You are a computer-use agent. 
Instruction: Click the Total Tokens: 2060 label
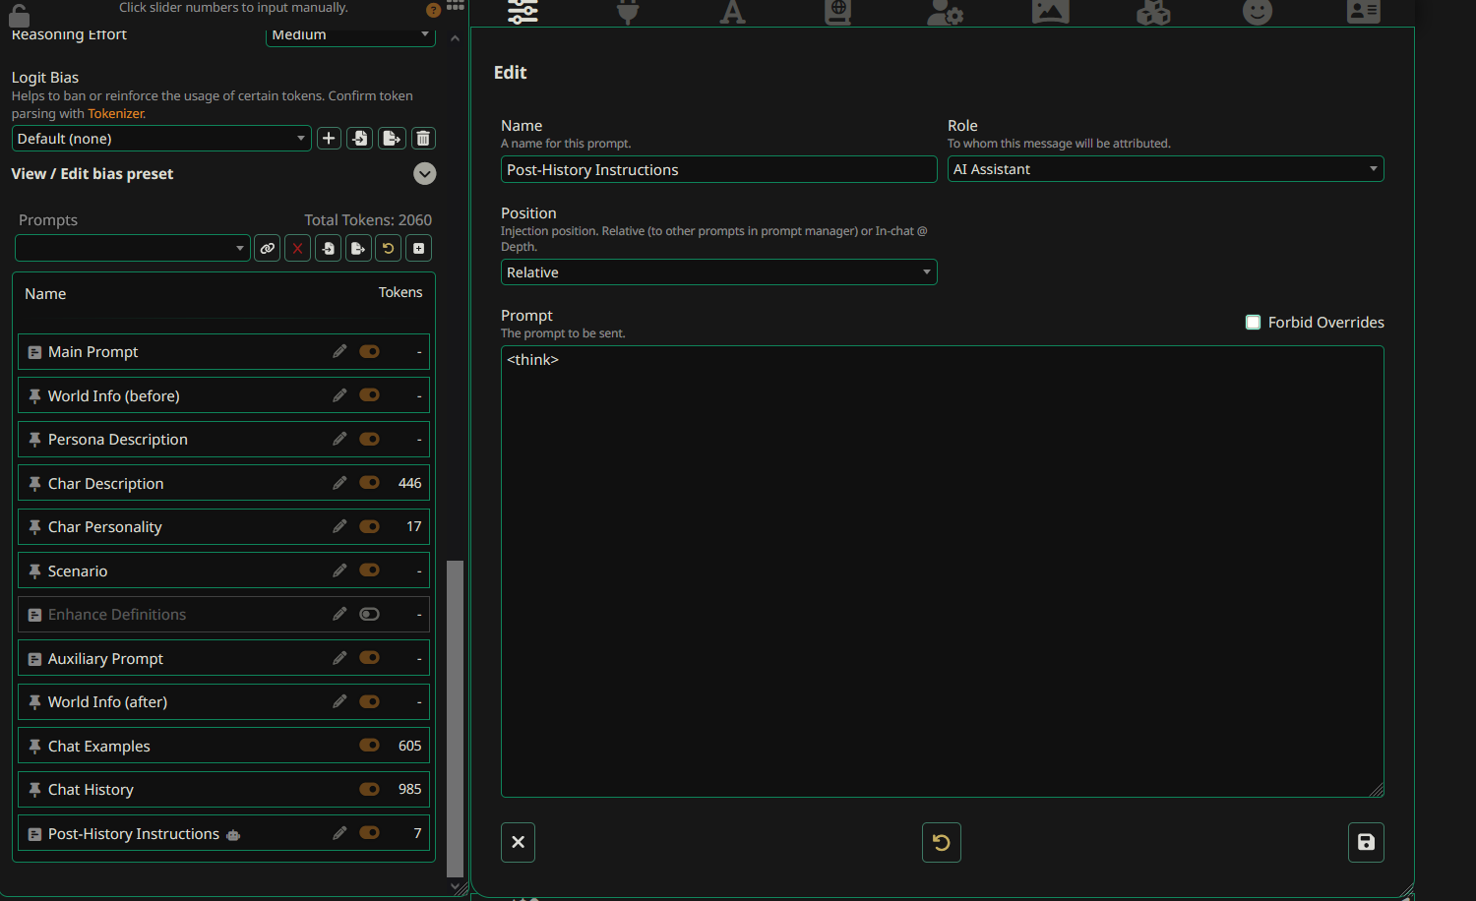[x=368, y=220]
